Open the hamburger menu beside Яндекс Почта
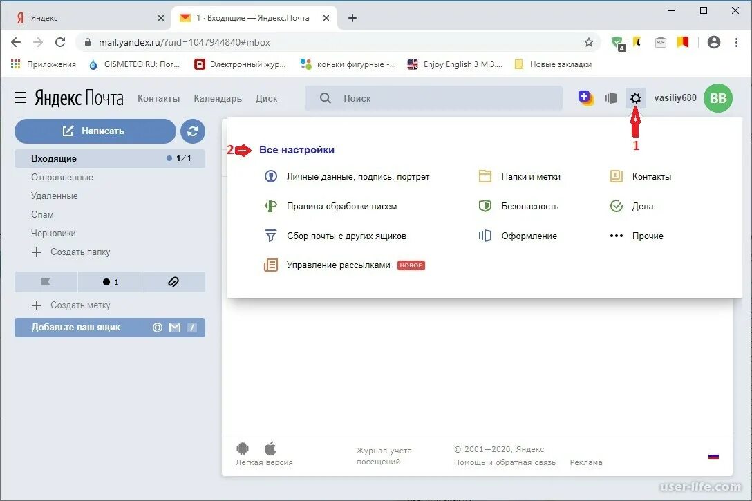Image resolution: width=752 pixels, height=501 pixels. coord(20,98)
